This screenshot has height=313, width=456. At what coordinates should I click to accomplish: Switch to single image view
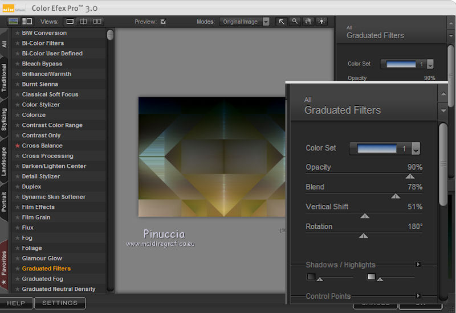(x=70, y=22)
